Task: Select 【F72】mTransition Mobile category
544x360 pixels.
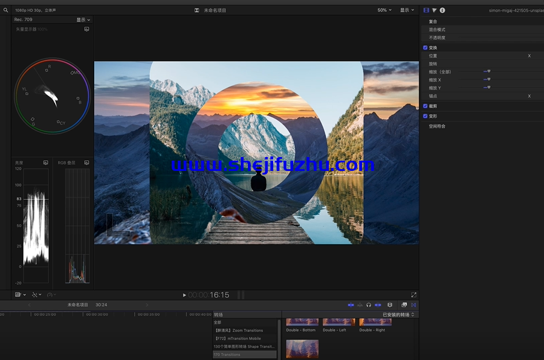Action: pos(245,338)
